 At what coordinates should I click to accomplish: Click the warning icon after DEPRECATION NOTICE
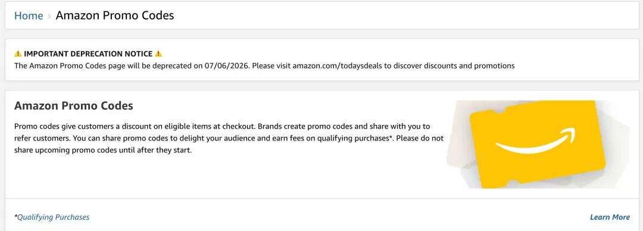159,54
